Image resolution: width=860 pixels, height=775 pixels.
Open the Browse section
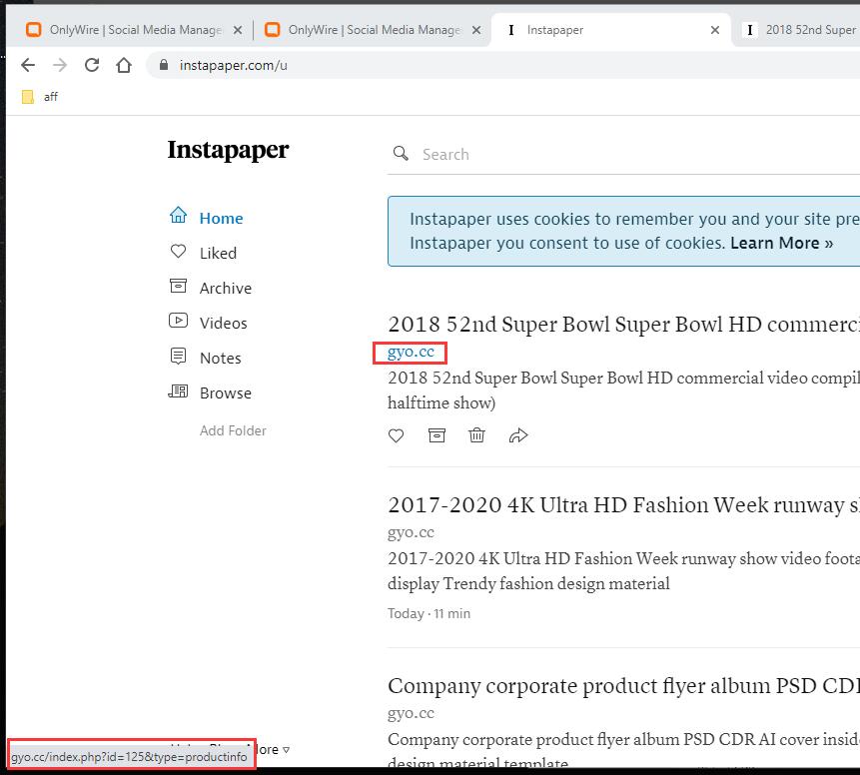226,393
